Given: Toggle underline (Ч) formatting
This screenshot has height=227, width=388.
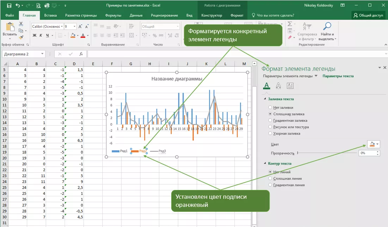Looking at the screenshot, I should click(47, 35).
